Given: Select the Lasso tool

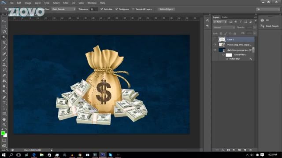Looking at the screenshot, I should [x=4, y=32].
